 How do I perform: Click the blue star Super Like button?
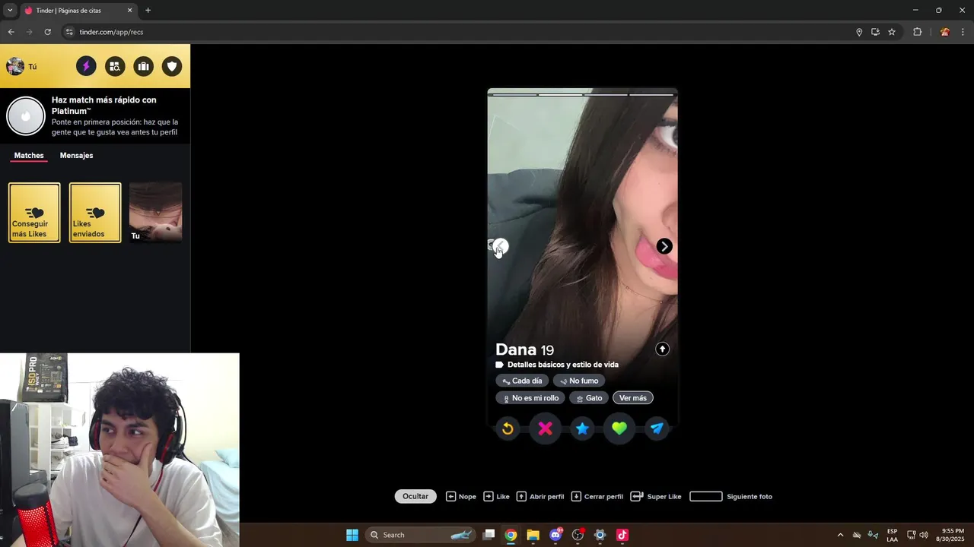coord(582,428)
